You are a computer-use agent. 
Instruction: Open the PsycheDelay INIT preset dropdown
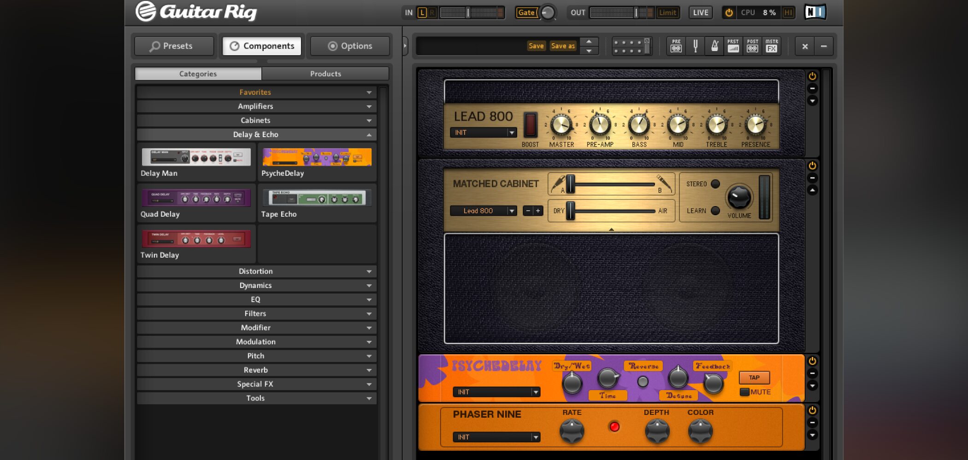[496, 392]
